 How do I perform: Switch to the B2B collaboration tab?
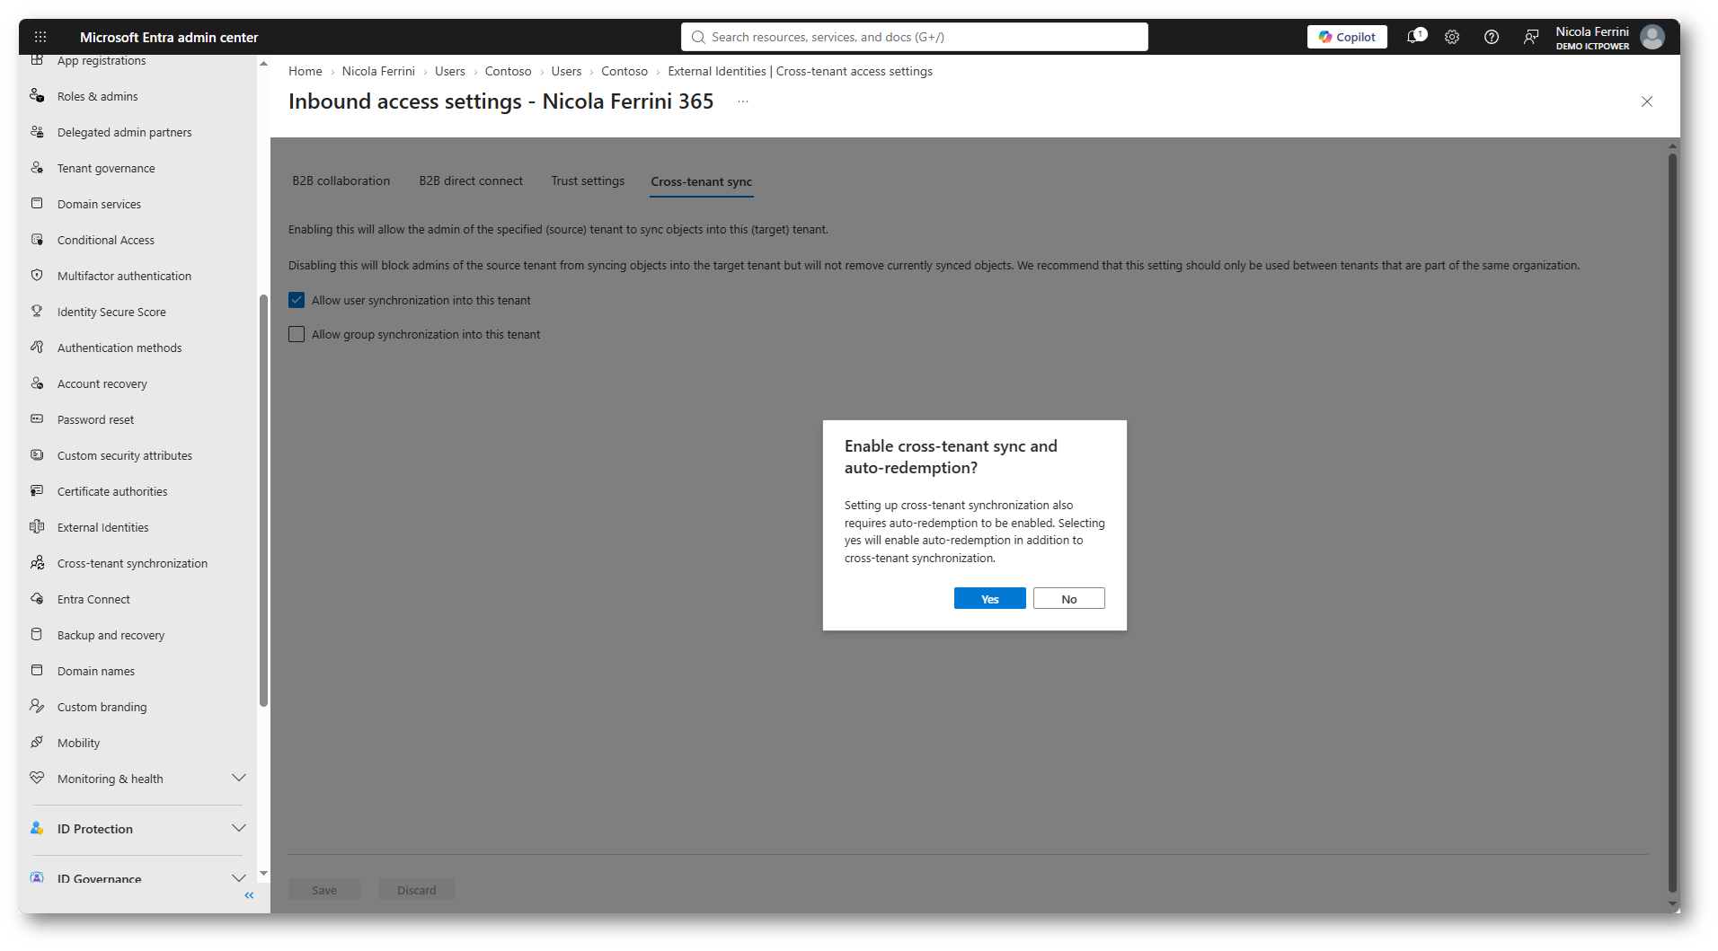(341, 181)
